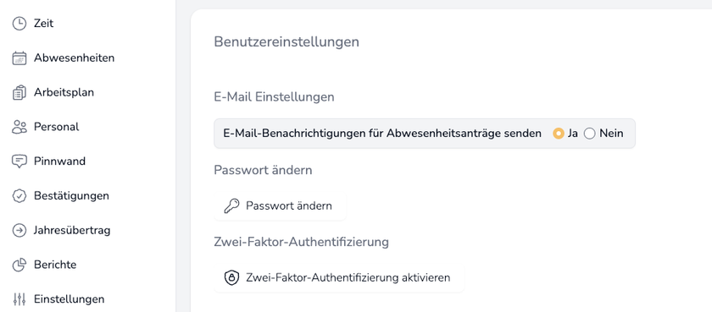Activate Zwei-Faktor-Authentifizierung aktivieren button

pos(339,277)
